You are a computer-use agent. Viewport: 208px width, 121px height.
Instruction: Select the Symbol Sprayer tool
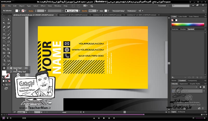click(x=4, y=61)
